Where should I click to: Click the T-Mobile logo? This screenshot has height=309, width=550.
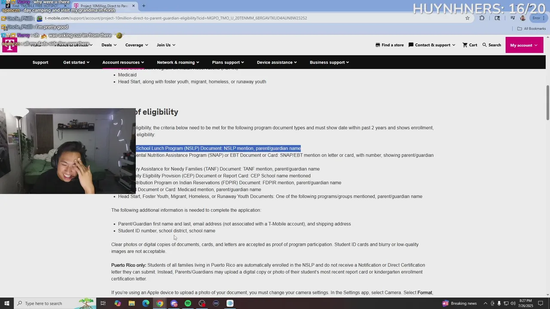coord(9,45)
